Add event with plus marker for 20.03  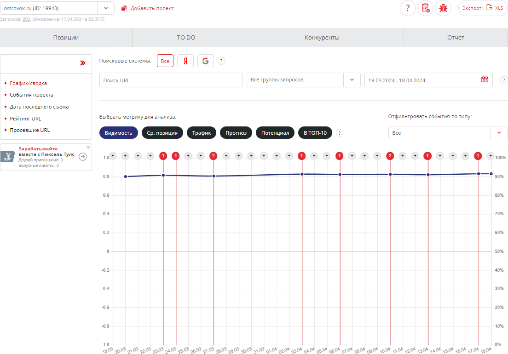click(125, 156)
